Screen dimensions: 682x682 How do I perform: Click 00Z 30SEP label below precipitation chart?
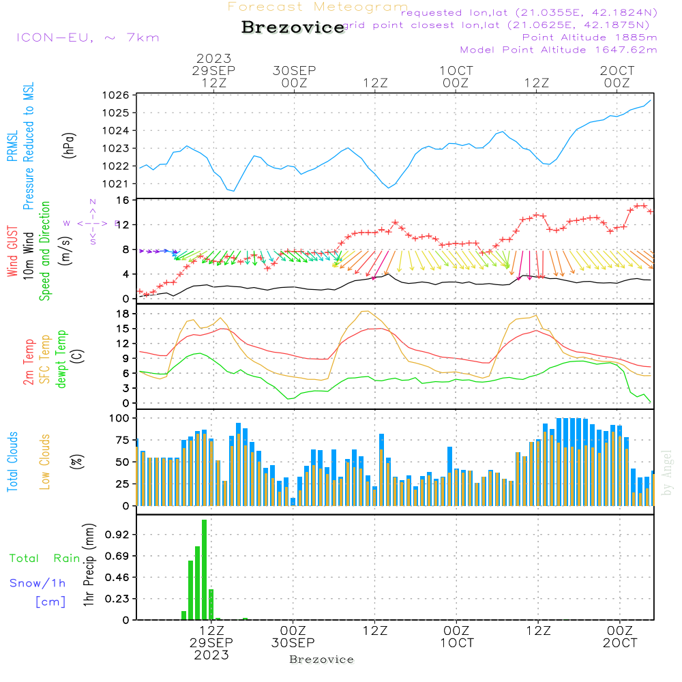click(293, 636)
